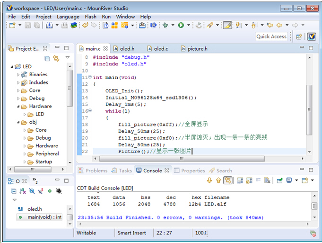Image resolution: width=322 pixels, height=243 pixels.
Task: Switch to the Problems tab
Action: [93, 171]
